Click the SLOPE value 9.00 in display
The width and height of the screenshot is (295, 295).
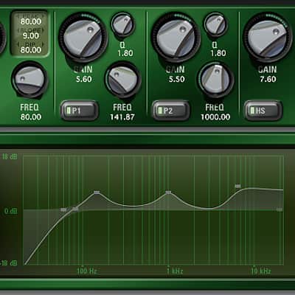pyautogui.click(x=31, y=36)
